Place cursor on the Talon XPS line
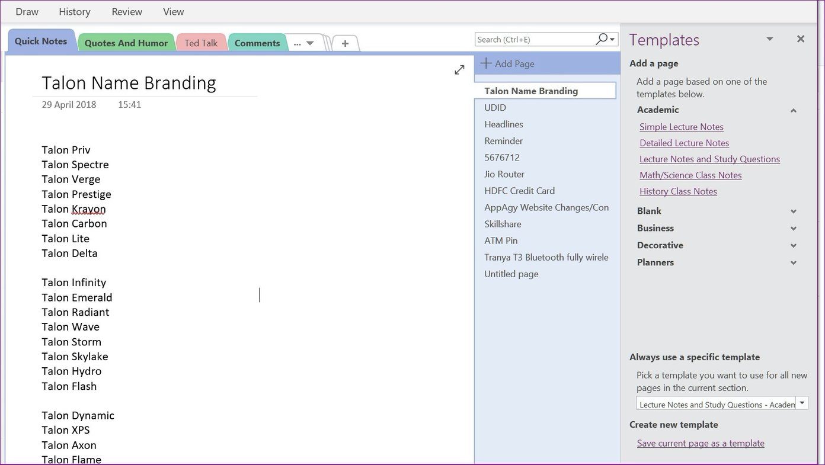The image size is (825, 465). [66, 429]
